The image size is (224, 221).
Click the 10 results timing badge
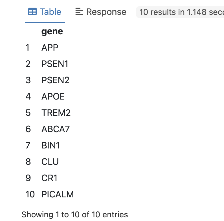click(180, 12)
